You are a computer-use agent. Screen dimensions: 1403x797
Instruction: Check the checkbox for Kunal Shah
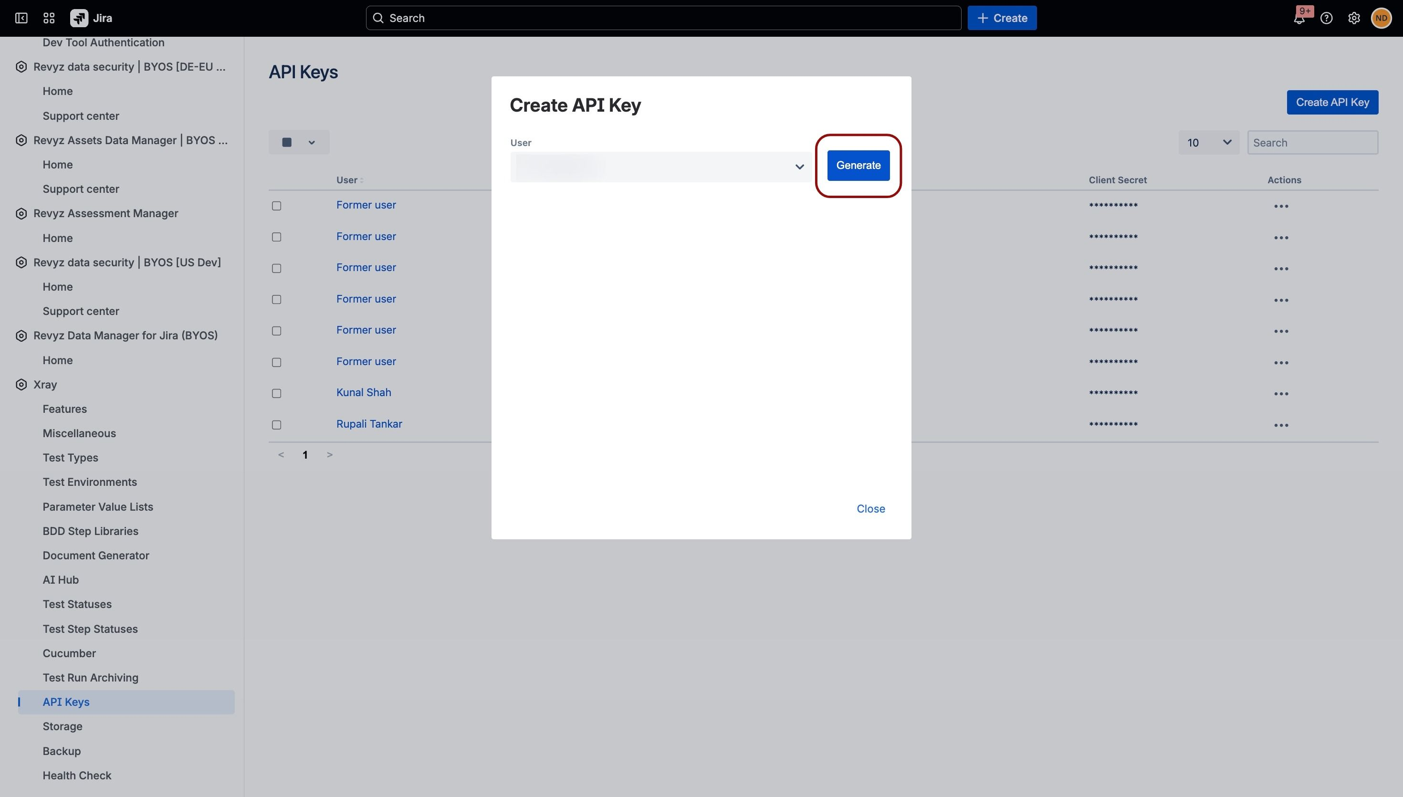pos(276,394)
